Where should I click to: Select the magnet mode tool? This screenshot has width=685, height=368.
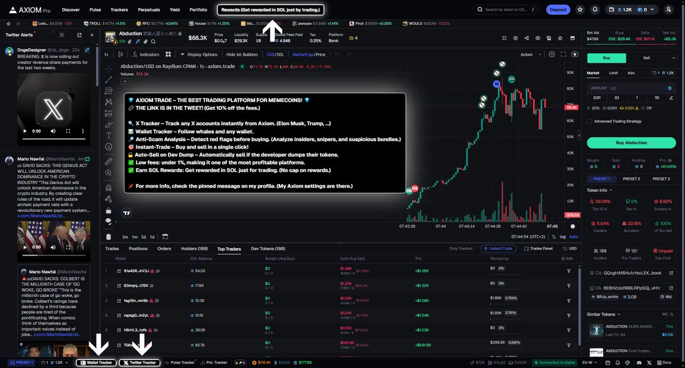click(108, 187)
